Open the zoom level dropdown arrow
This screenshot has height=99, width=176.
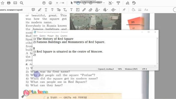click(104, 3)
